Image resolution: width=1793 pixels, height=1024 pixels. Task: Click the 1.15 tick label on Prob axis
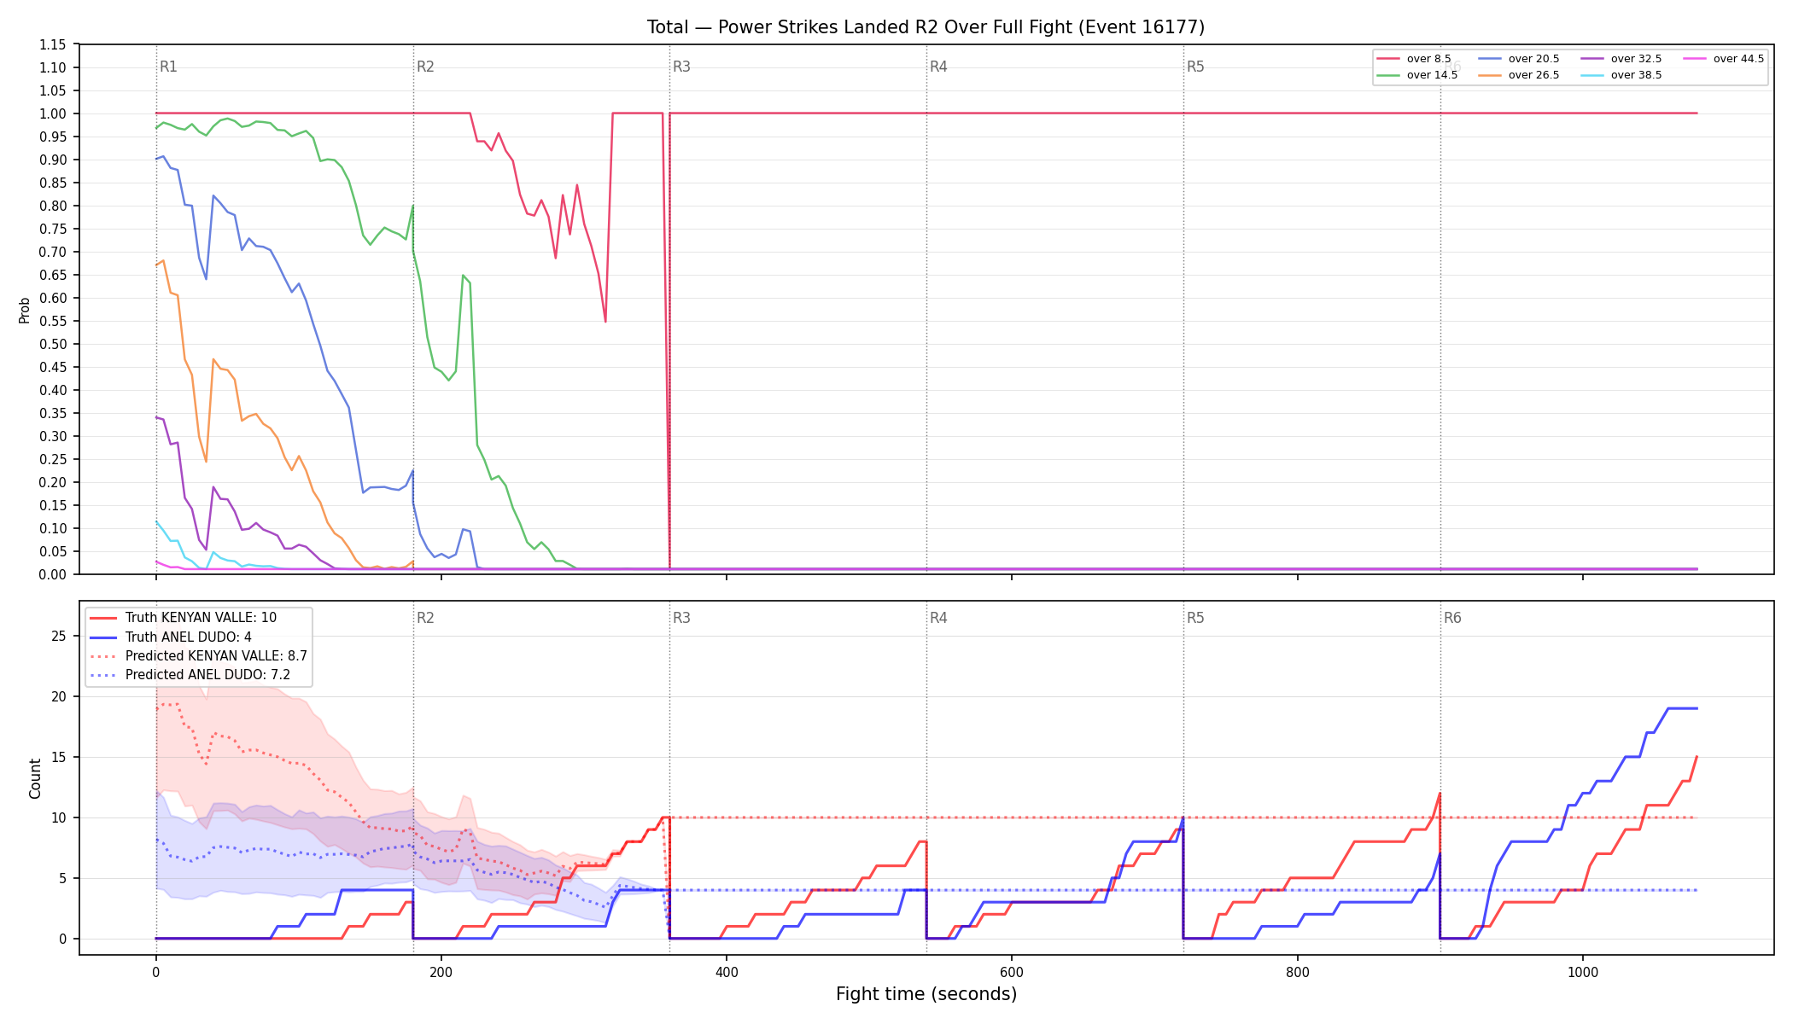click(x=53, y=44)
